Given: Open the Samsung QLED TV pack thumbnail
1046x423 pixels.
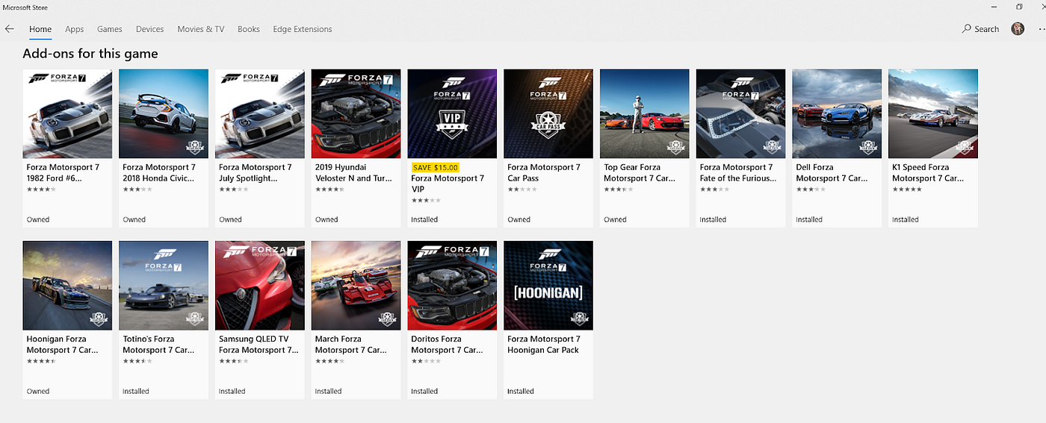Looking at the screenshot, I should coord(260,285).
